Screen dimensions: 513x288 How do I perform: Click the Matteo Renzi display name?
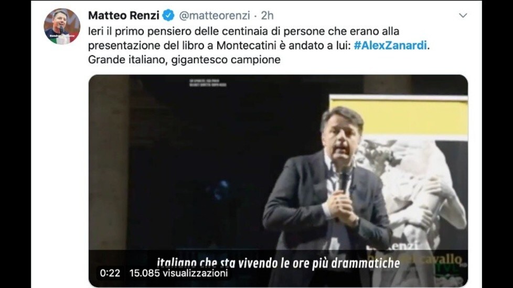124,15
